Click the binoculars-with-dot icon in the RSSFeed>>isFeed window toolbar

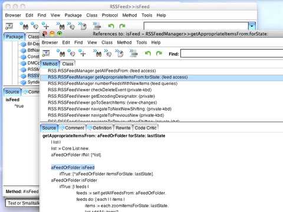(x=24, y=26)
